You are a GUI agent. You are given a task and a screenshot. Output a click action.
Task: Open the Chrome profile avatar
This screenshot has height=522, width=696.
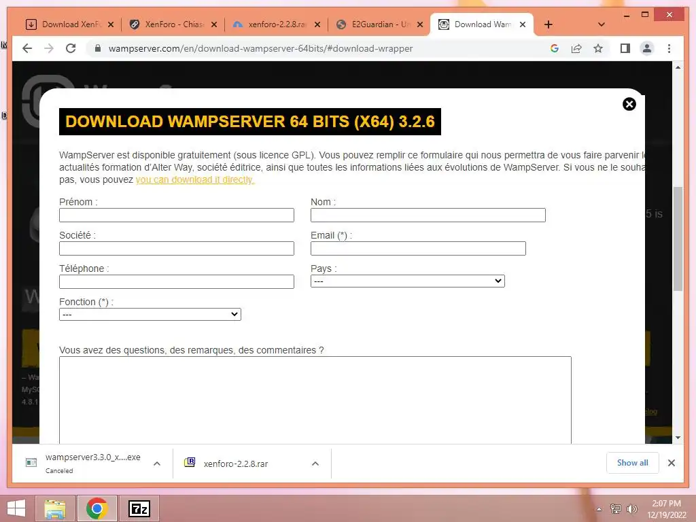(x=647, y=48)
